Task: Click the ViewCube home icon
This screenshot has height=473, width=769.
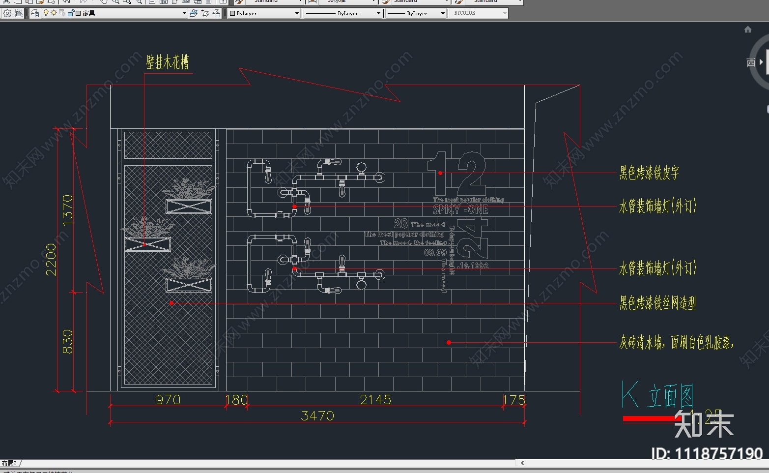Action: [x=748, y=30]
